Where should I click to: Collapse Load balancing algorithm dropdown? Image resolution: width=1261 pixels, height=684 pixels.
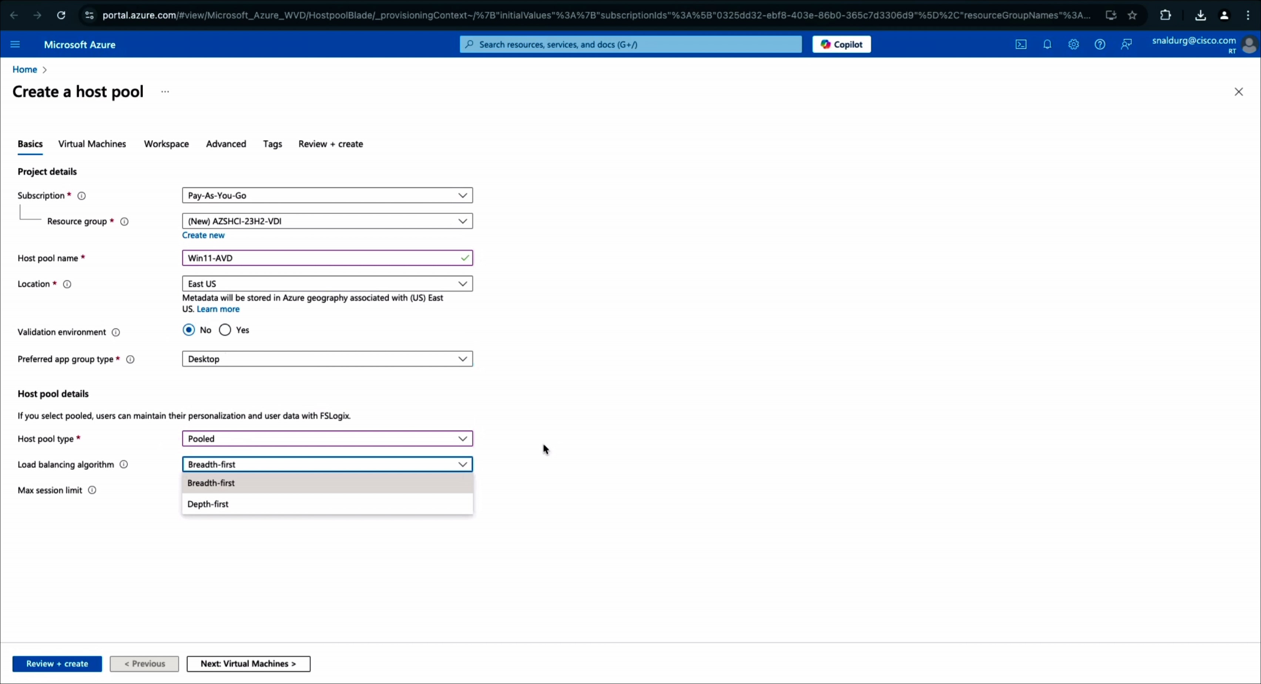(x=328, y=464)
